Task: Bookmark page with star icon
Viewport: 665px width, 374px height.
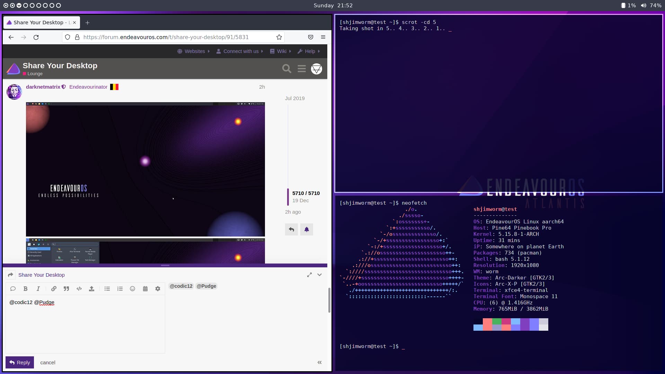Action: [279, 37]
